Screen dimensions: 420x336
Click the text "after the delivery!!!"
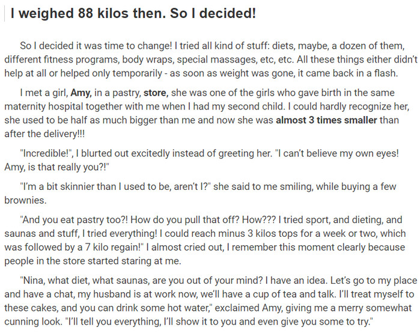(44, 133)
